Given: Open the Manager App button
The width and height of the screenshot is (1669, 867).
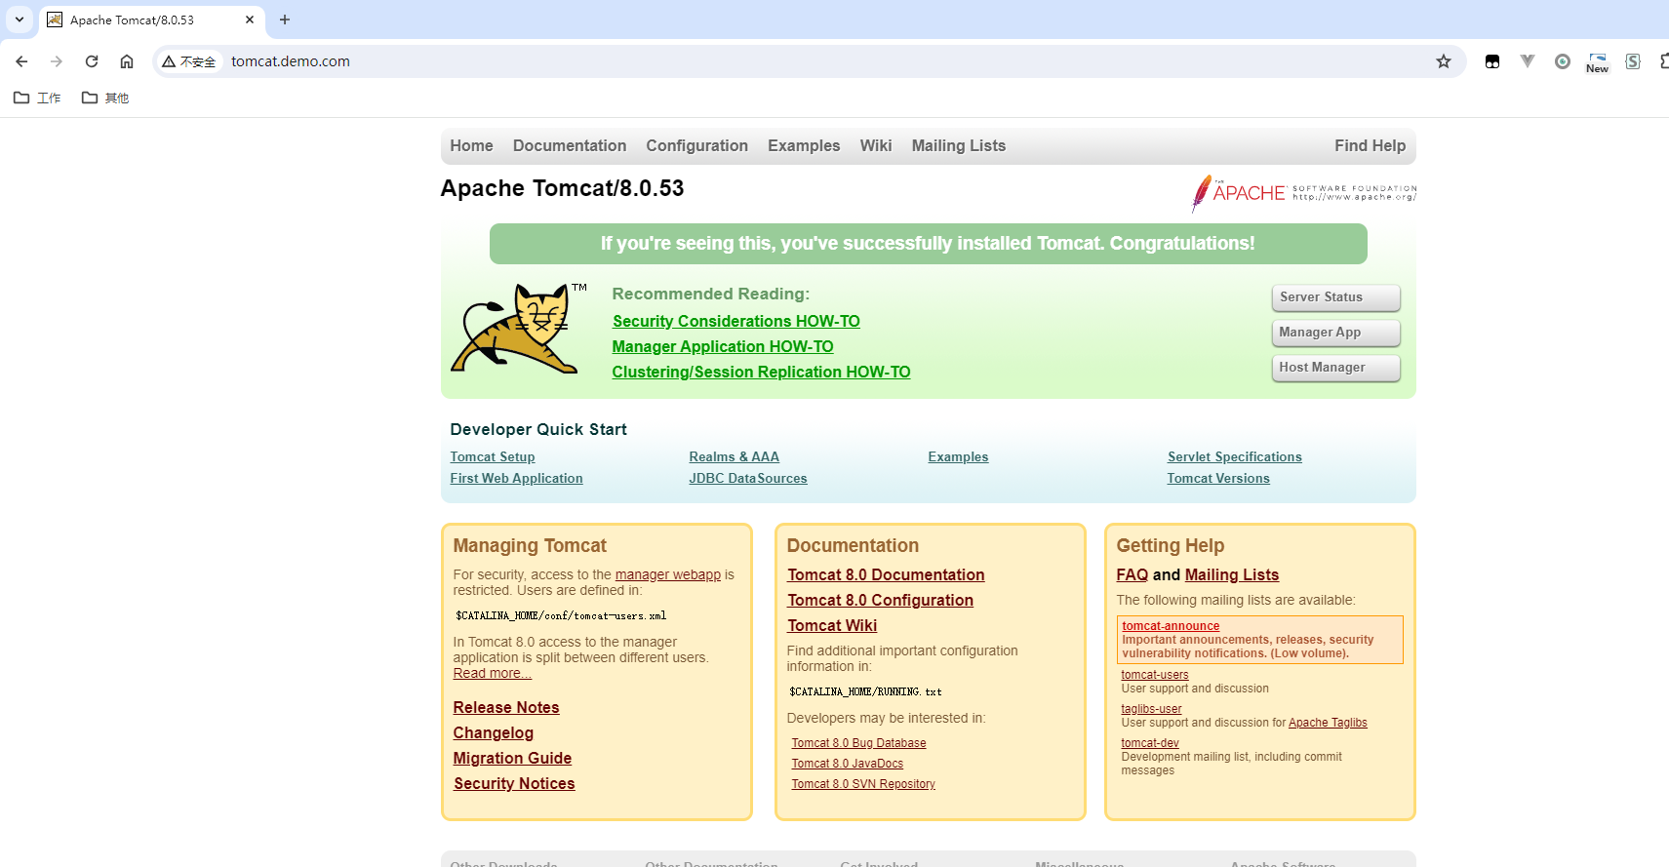Looking at the screenshot, I should click(1335, 333).
